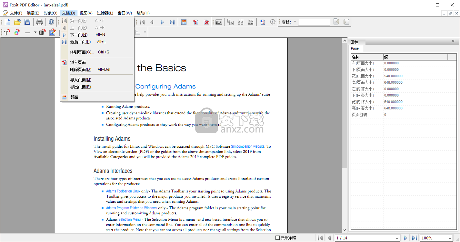The image size is (460, 242).
Task: Click the circled T text tool icon
Action: 273,22
